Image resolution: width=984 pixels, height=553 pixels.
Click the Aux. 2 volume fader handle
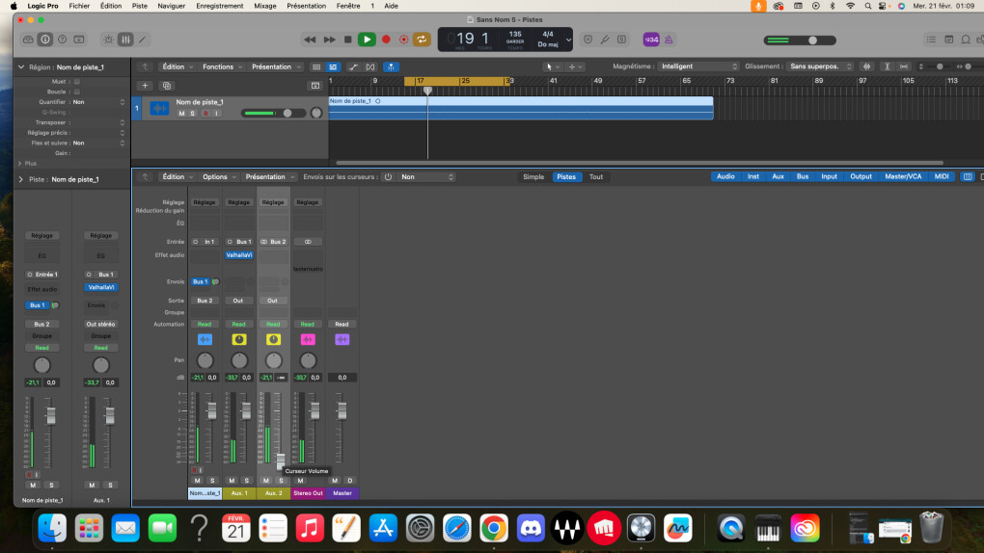coord(281,461)
